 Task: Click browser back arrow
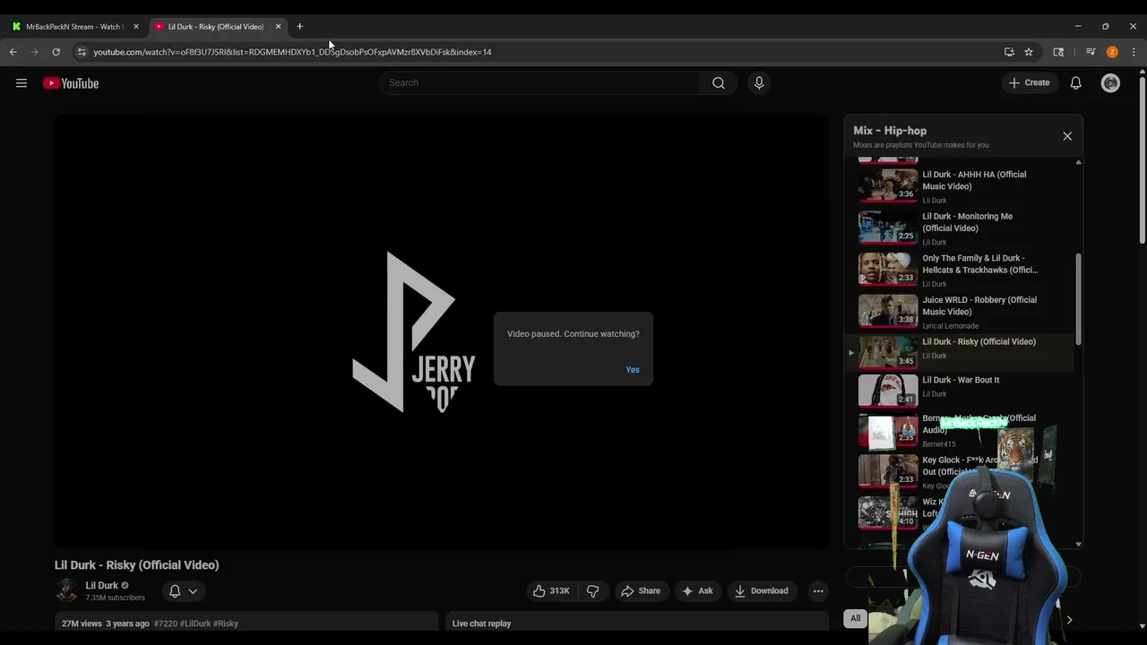click(13, 52)
